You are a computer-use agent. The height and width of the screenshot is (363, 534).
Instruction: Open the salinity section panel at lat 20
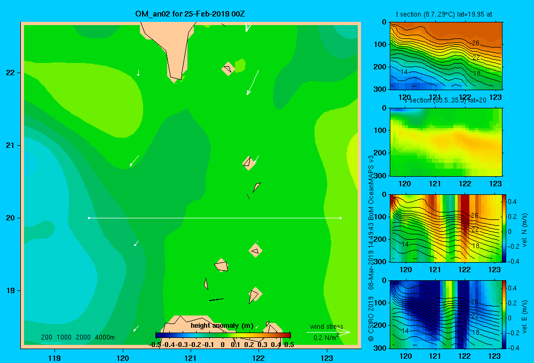click(x=446, y=142)
